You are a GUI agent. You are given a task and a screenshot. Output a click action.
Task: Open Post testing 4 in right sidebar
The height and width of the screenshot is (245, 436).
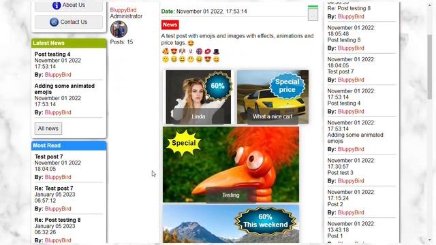[344, 103]
